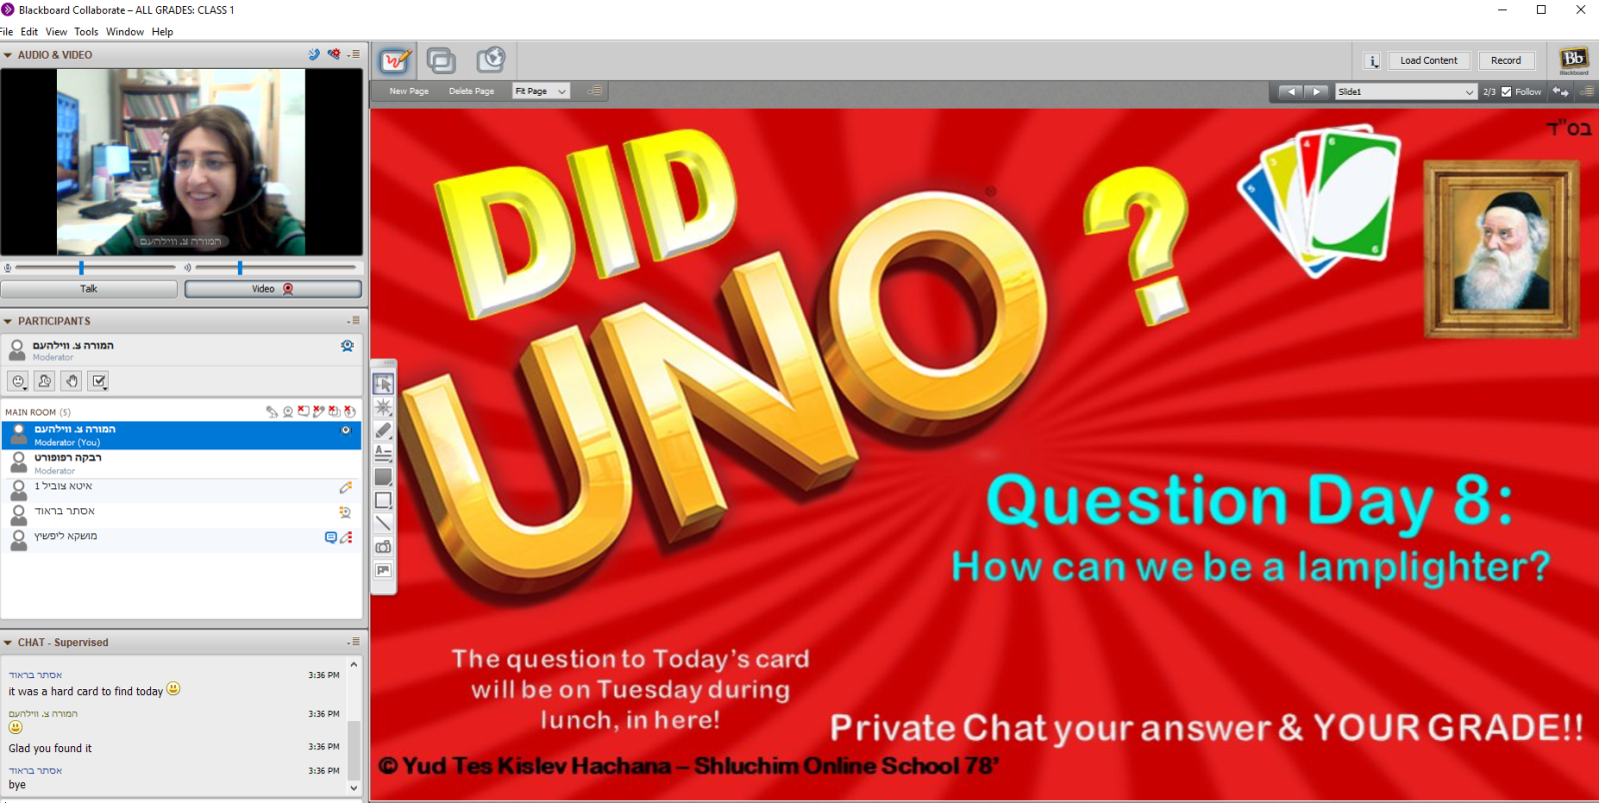Tick the Follow checkbox
This screenshot has width=1599, height=803.
(1507, 92)
